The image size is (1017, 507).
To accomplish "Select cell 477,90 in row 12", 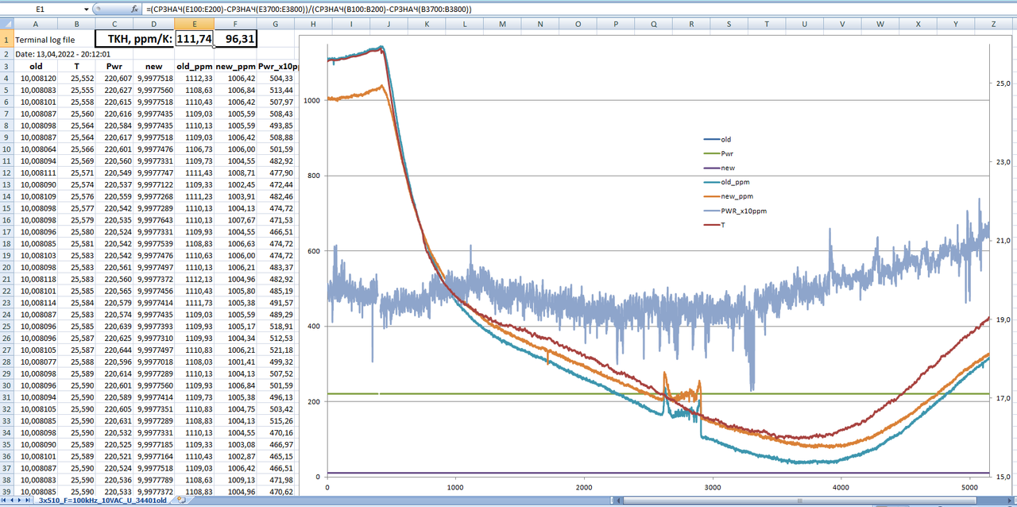I will (275, 172).
